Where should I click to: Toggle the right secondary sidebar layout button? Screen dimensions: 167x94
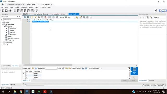165,10
